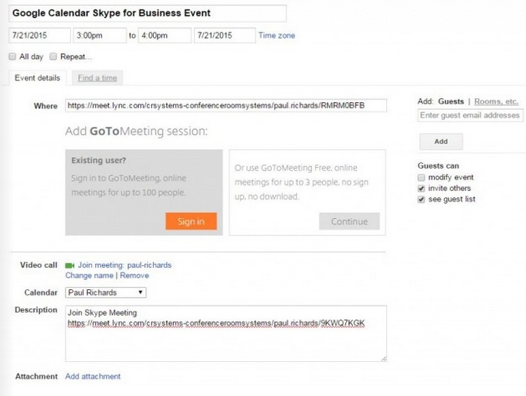Uncheck the invite others permission
Screen dimensions: 526x396
click(x=421, y=189)
